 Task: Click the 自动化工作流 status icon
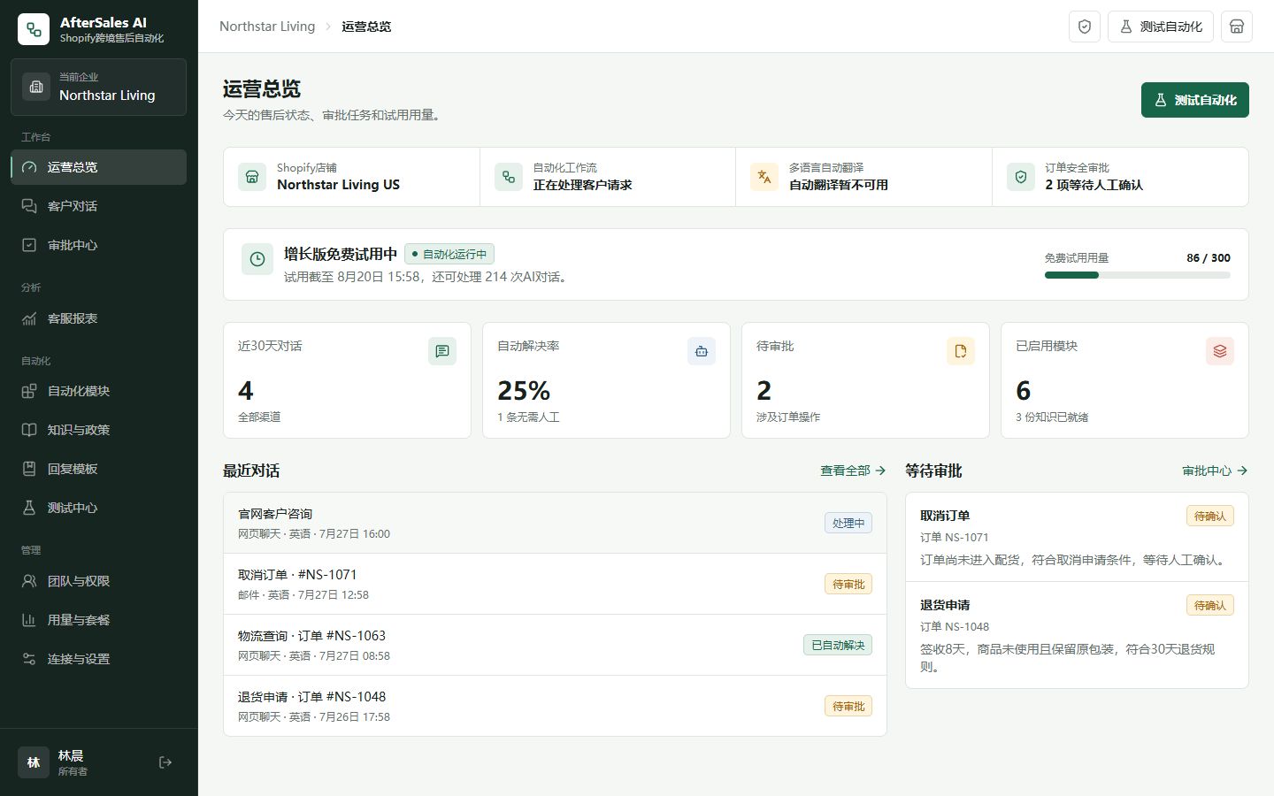coord(509,177)
